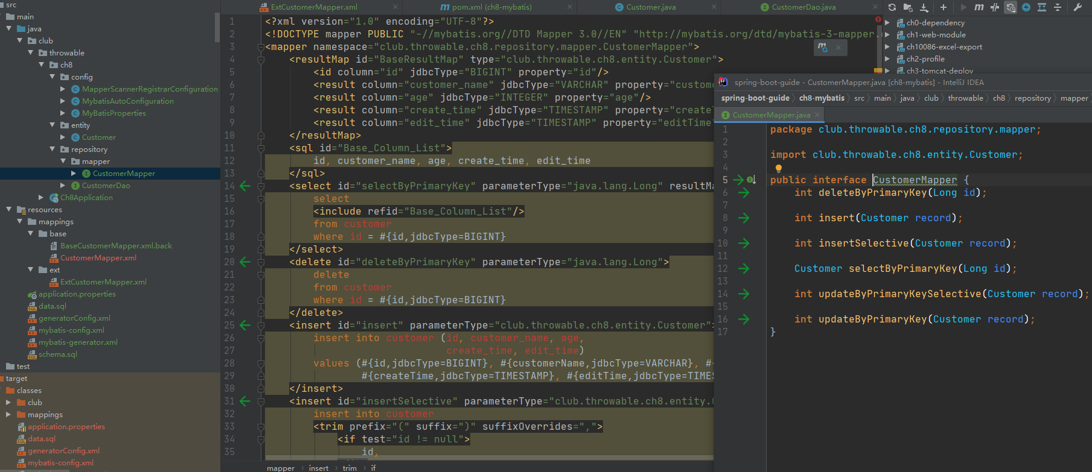Click the repository breadcrumb in the front window

click(x=1033, y=98)
